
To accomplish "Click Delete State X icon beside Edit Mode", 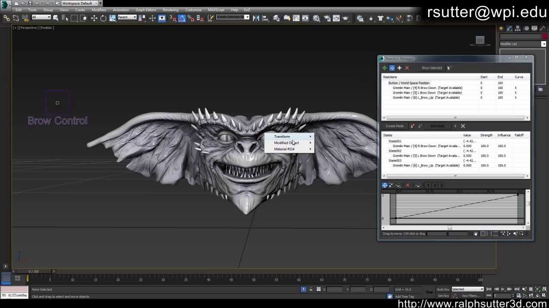I will (x=463, y=126).
